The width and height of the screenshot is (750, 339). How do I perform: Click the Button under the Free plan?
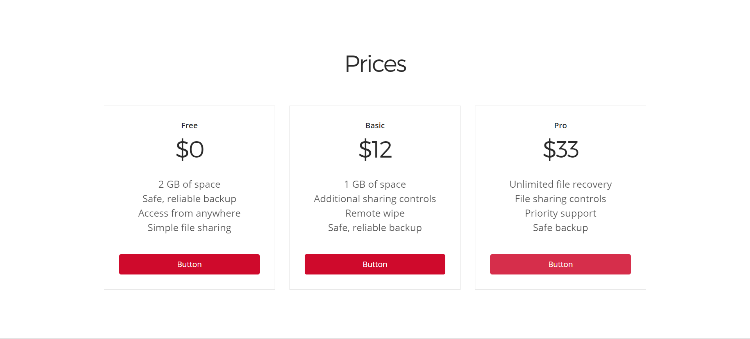tap(189, 264)
